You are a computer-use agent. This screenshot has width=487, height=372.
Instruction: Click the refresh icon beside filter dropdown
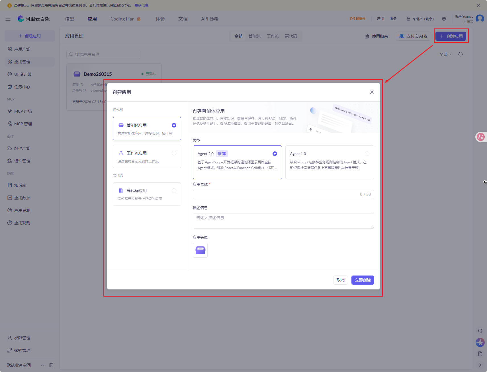pyautogui.click(x=460, y=54)
